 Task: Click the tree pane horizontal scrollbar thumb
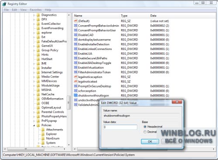(x=26, y=149)
